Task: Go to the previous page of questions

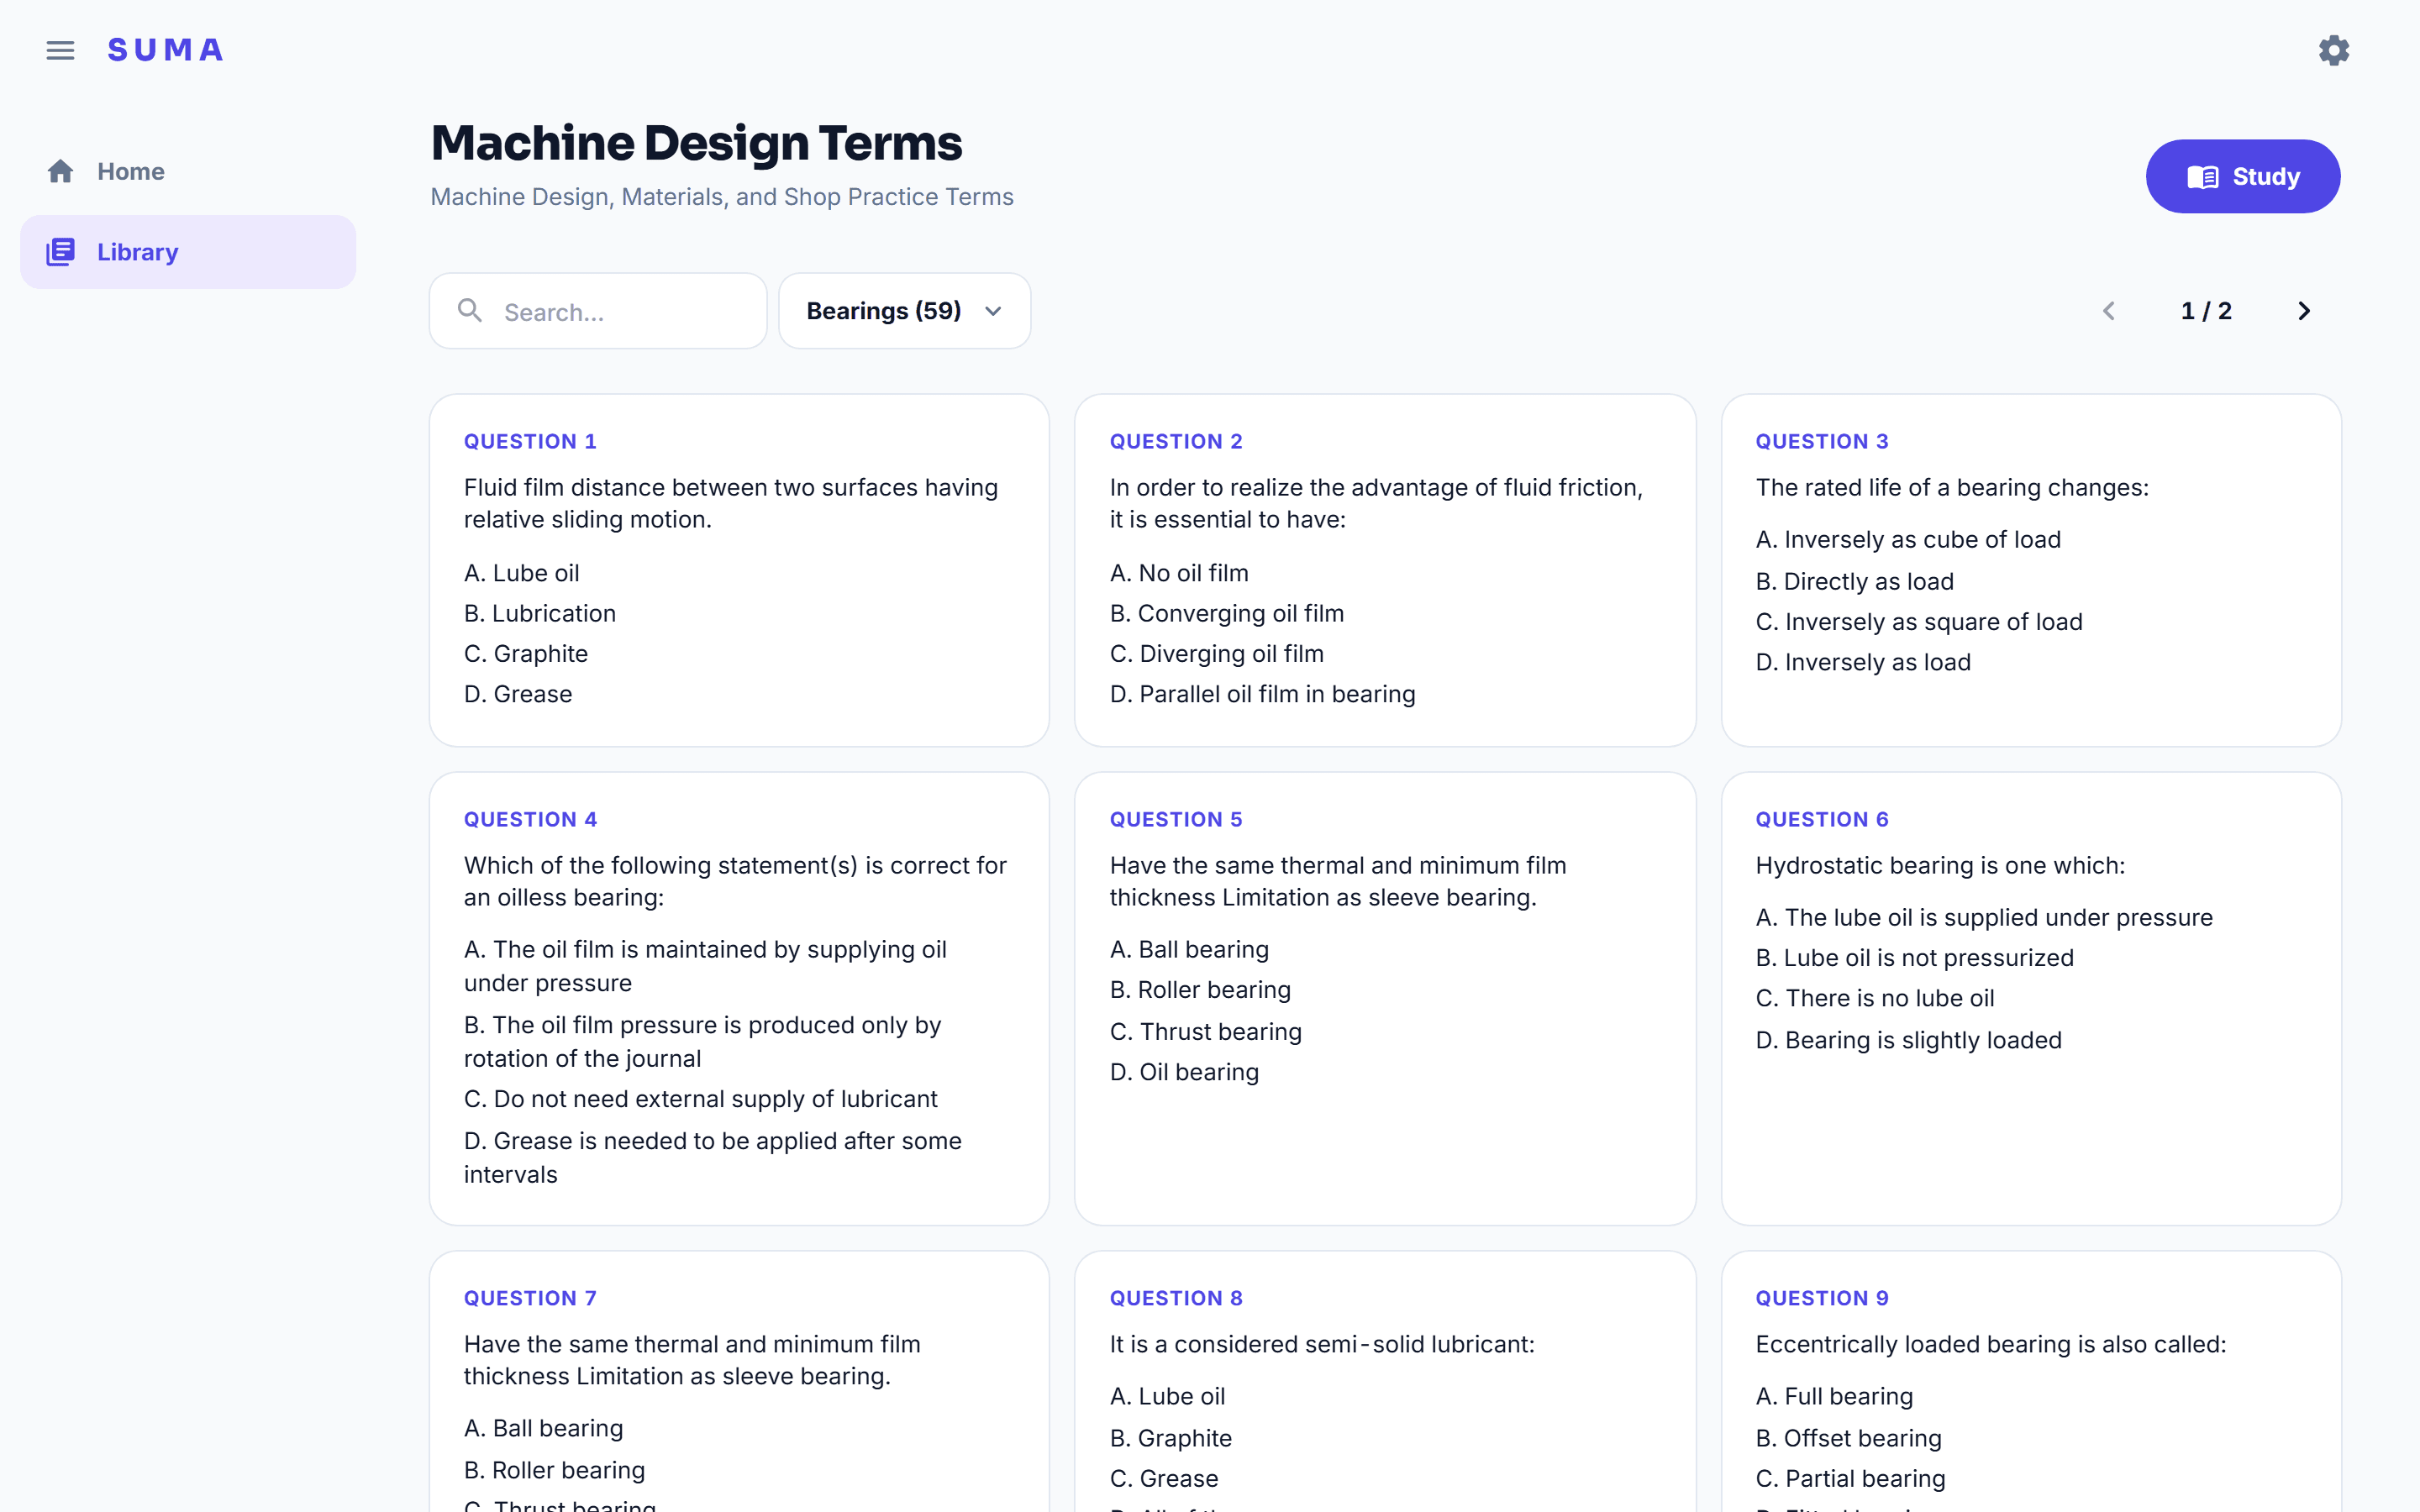Action: [x=2109, y=311]
